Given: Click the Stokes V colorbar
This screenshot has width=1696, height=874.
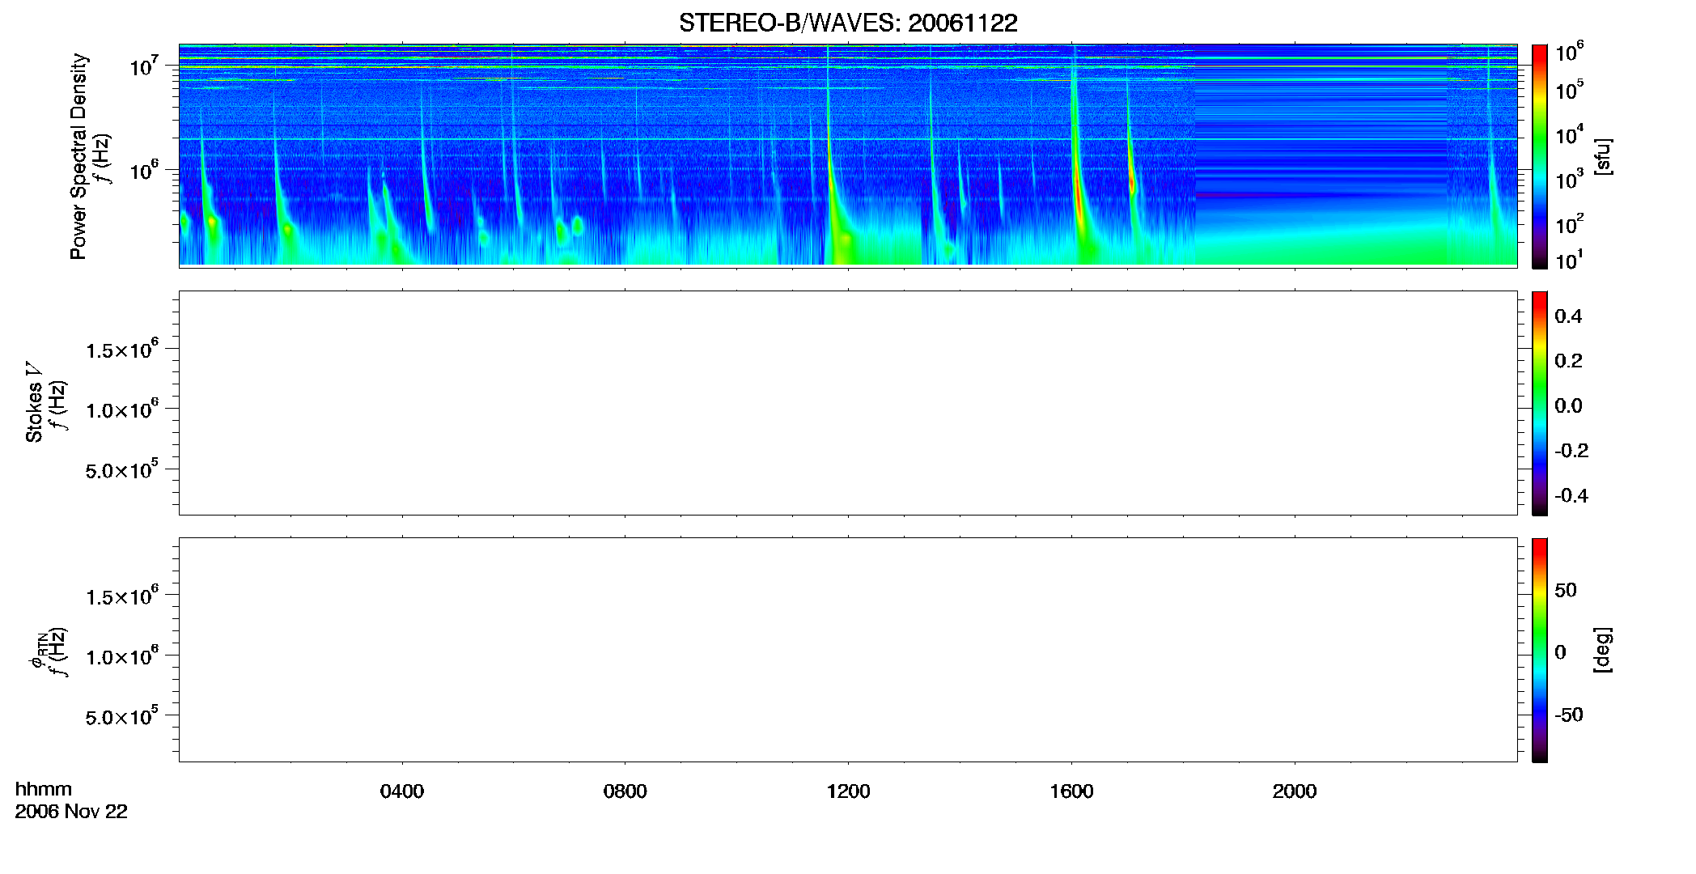Looking at the screenshot, I should tap(1539, 403).
